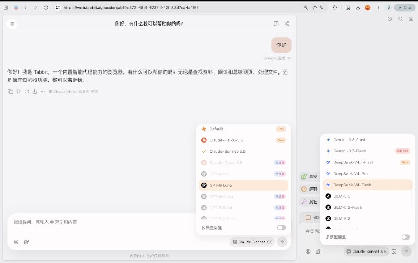The image size is (418, 263).
Task: Export the assistant reply
Action: (x=34, y=91)
